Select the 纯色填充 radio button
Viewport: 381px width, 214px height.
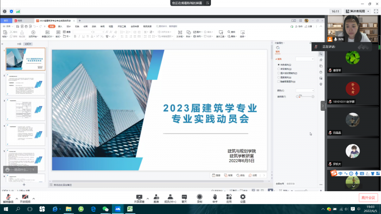279,64
